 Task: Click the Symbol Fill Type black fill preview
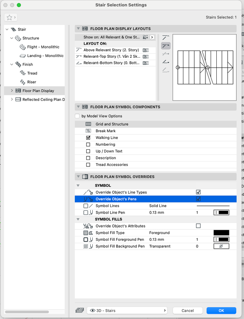(221, 233)
